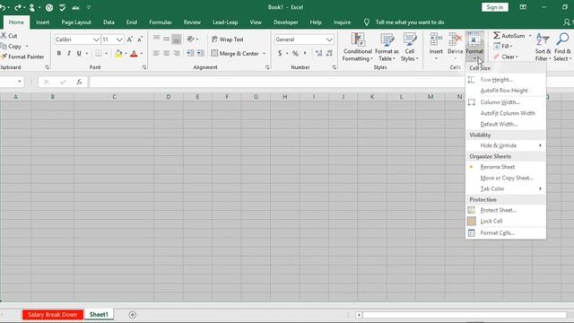Increase decimal places
This screenshot has height=323, width=574.
319,54
